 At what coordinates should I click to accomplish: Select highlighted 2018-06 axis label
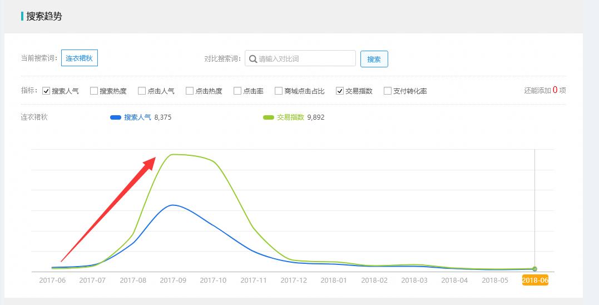(x=535, y=280)
